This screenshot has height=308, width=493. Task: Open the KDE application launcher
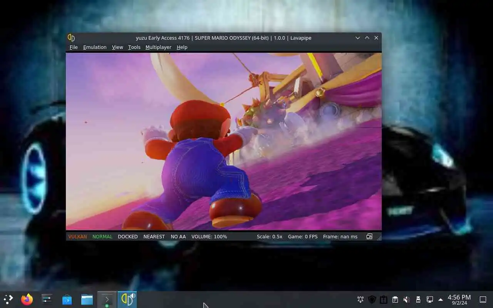[8, 299]
